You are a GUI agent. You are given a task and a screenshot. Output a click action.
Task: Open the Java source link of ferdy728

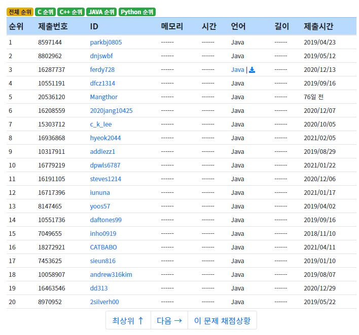coord(237,70)
